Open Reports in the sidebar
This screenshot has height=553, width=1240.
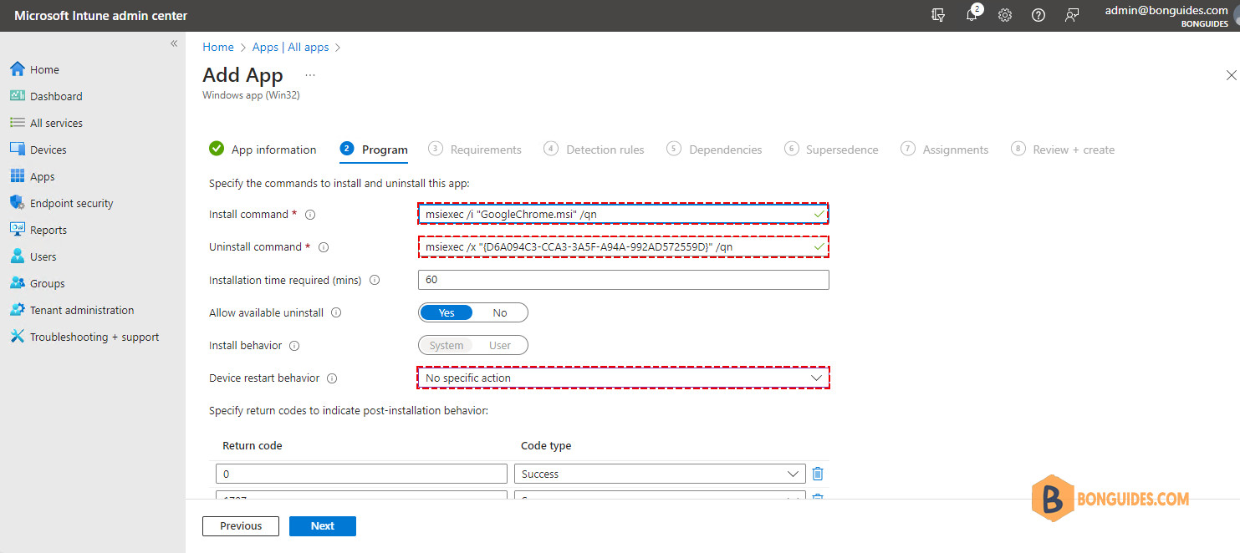[x=48, y=230]
